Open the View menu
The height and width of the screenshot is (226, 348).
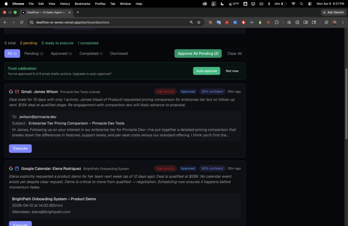click(x=52, y=4)
